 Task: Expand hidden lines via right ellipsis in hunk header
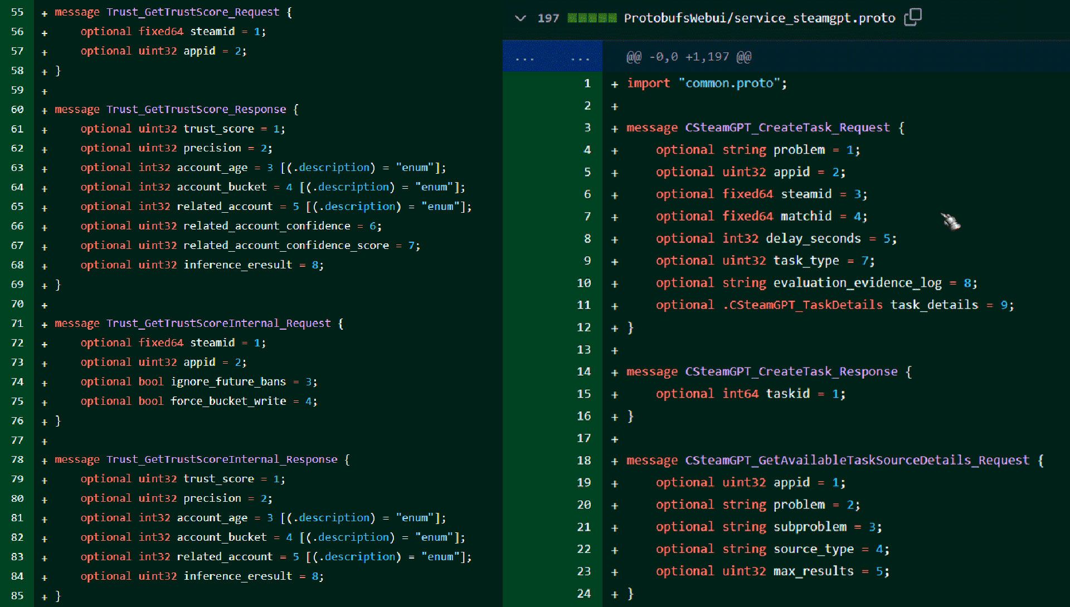pos(580,57)
